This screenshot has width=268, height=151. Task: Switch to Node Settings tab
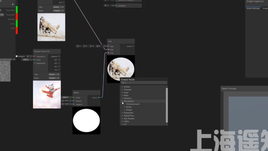tap(253, 8)
